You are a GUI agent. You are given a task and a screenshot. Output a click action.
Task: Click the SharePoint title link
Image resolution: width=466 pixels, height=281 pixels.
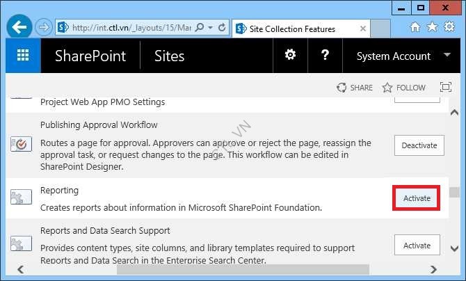pyautogui.click(x=90, y=56)
